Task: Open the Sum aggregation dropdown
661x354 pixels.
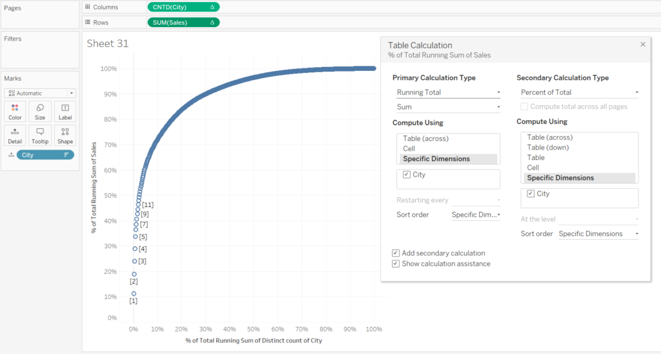Action: [x=448, y=107]
